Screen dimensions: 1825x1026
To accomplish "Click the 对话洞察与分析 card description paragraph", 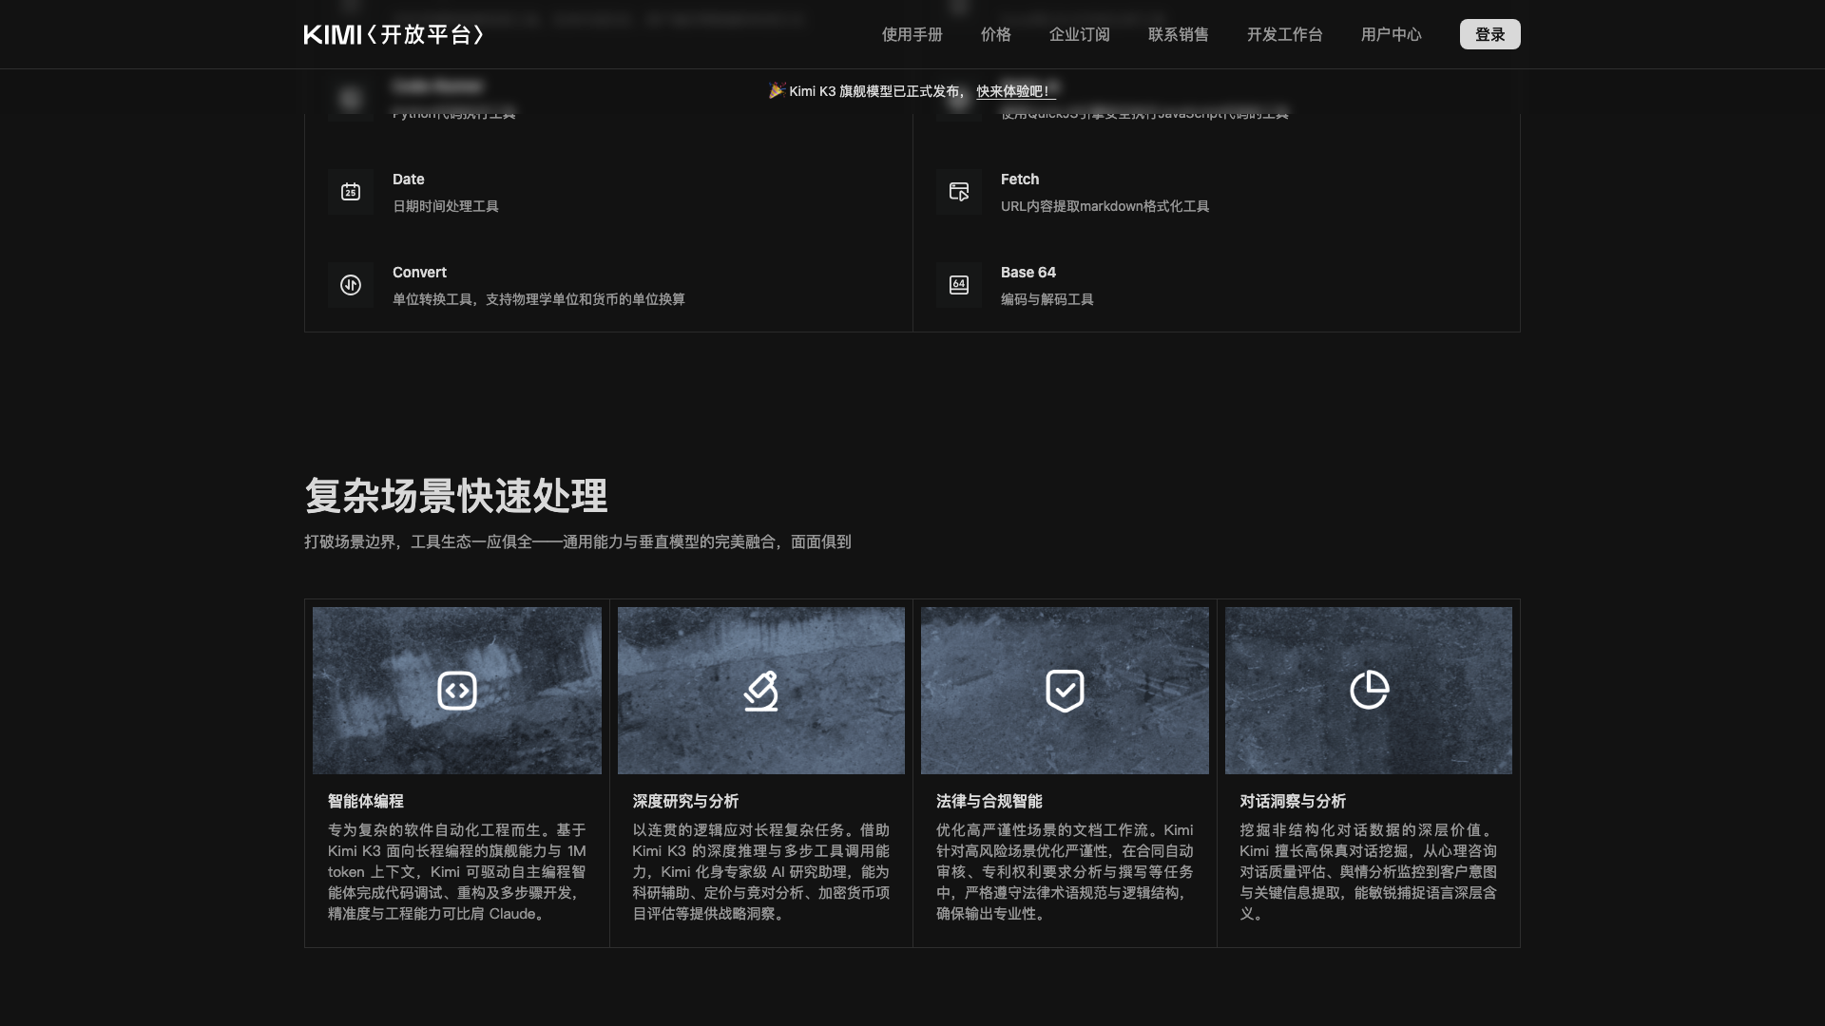I will point(1369,872).
